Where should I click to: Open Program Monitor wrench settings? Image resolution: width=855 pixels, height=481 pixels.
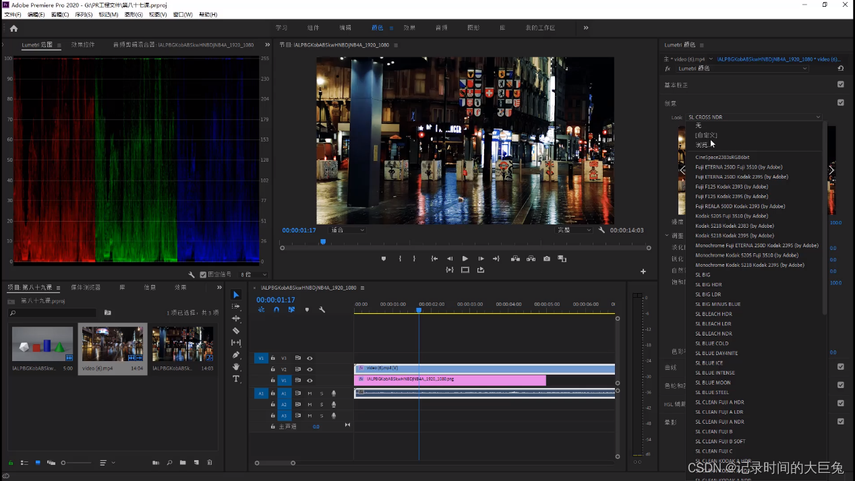pos(601,230)
